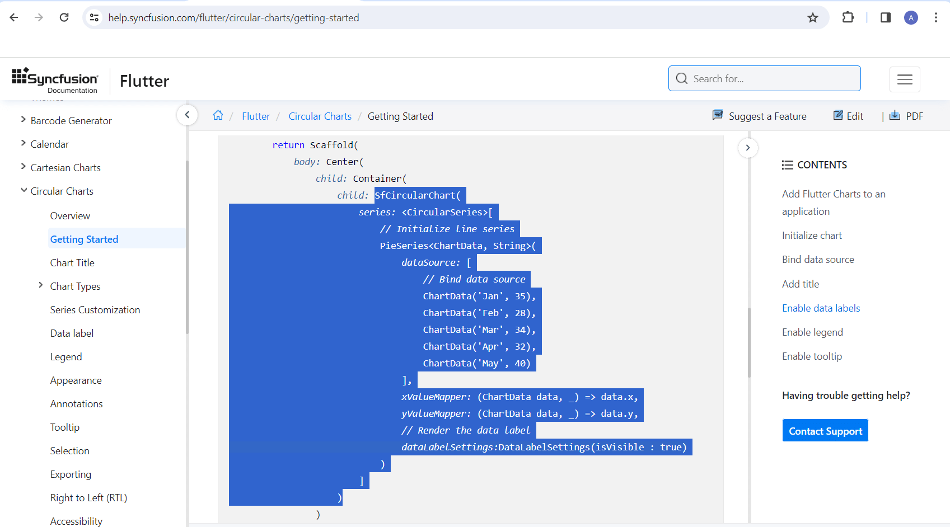Open the Chrome three-dot menu

pos(936,18)
